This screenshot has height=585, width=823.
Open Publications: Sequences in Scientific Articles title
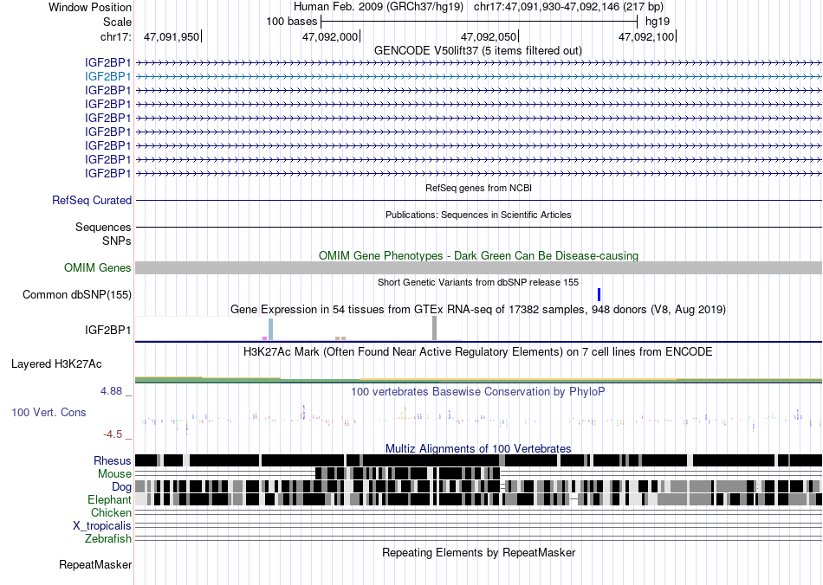click(x=478, y=215)
